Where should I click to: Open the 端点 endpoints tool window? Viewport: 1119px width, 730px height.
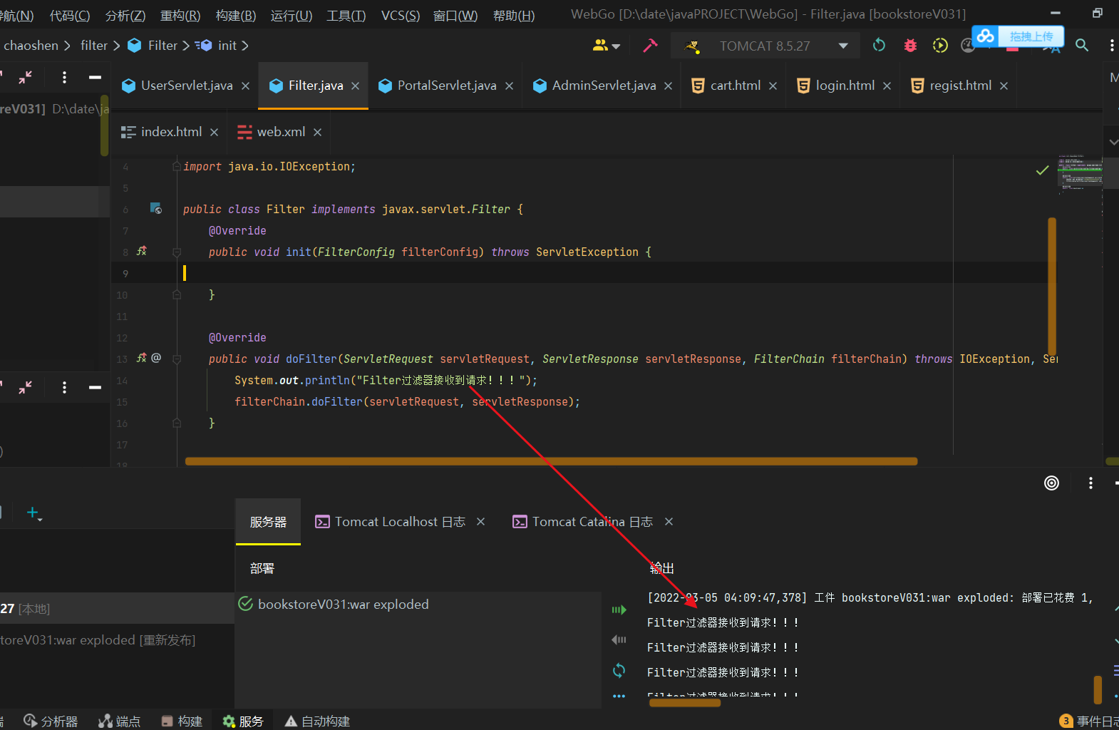click(120, 721)
